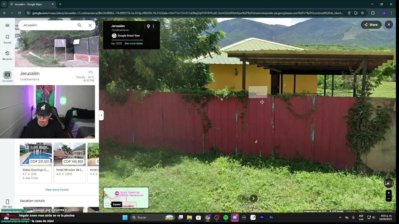Click the minimap fullscreen icon
The image size is (399, 224).
point(107,204)
